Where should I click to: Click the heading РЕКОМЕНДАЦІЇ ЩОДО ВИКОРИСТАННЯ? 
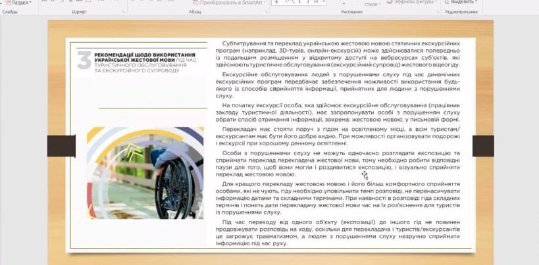tap(145, 55)
